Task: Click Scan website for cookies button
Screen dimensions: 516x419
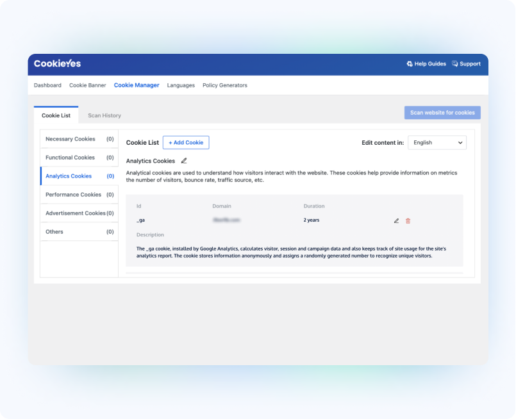Action: pos(442,113)
